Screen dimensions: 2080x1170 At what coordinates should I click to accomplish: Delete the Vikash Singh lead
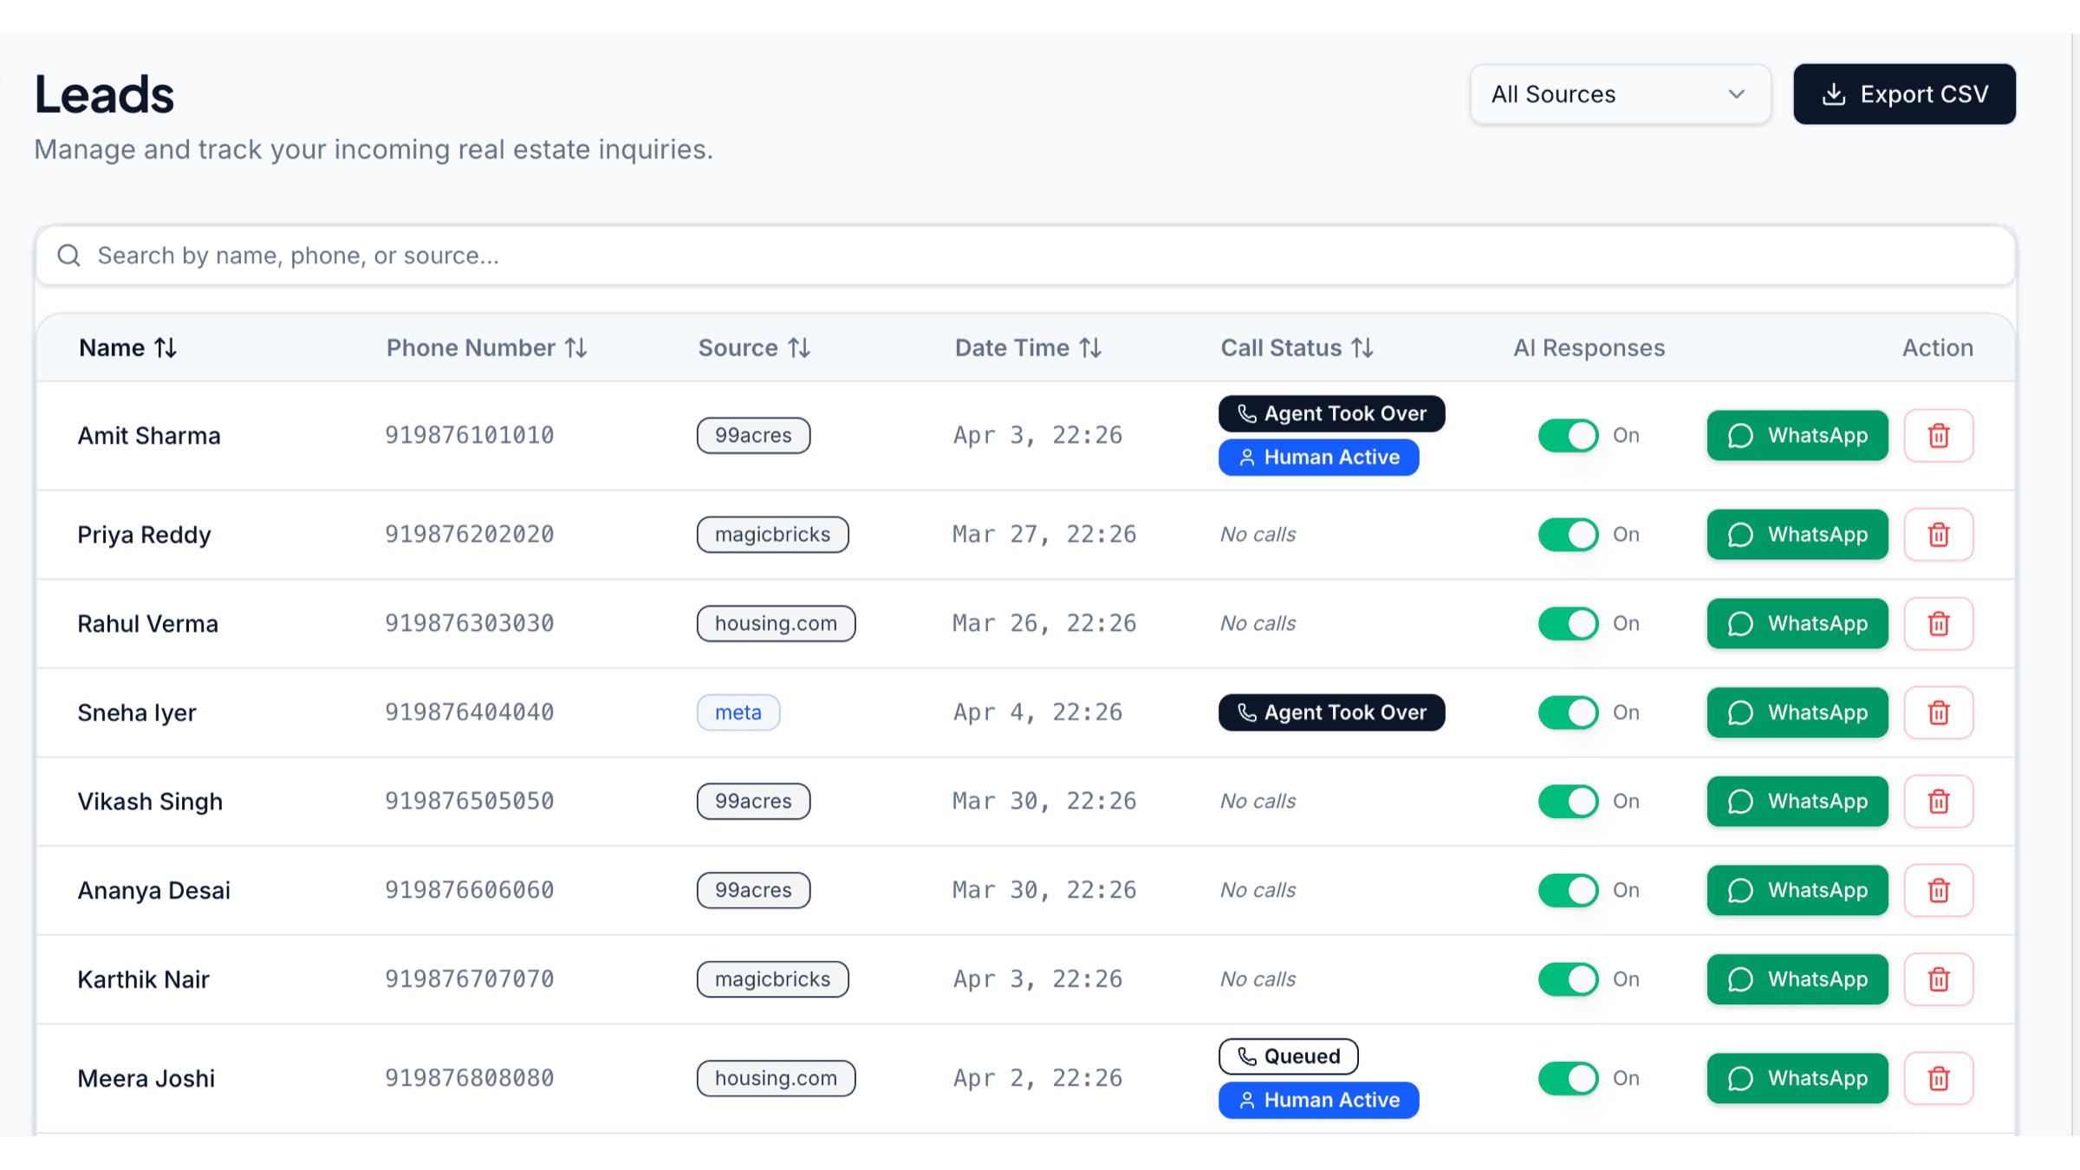pyautogui.click(x=1939, y=802)
